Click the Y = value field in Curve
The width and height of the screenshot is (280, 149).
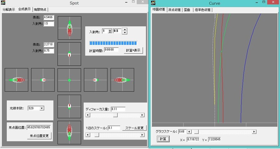214,139
